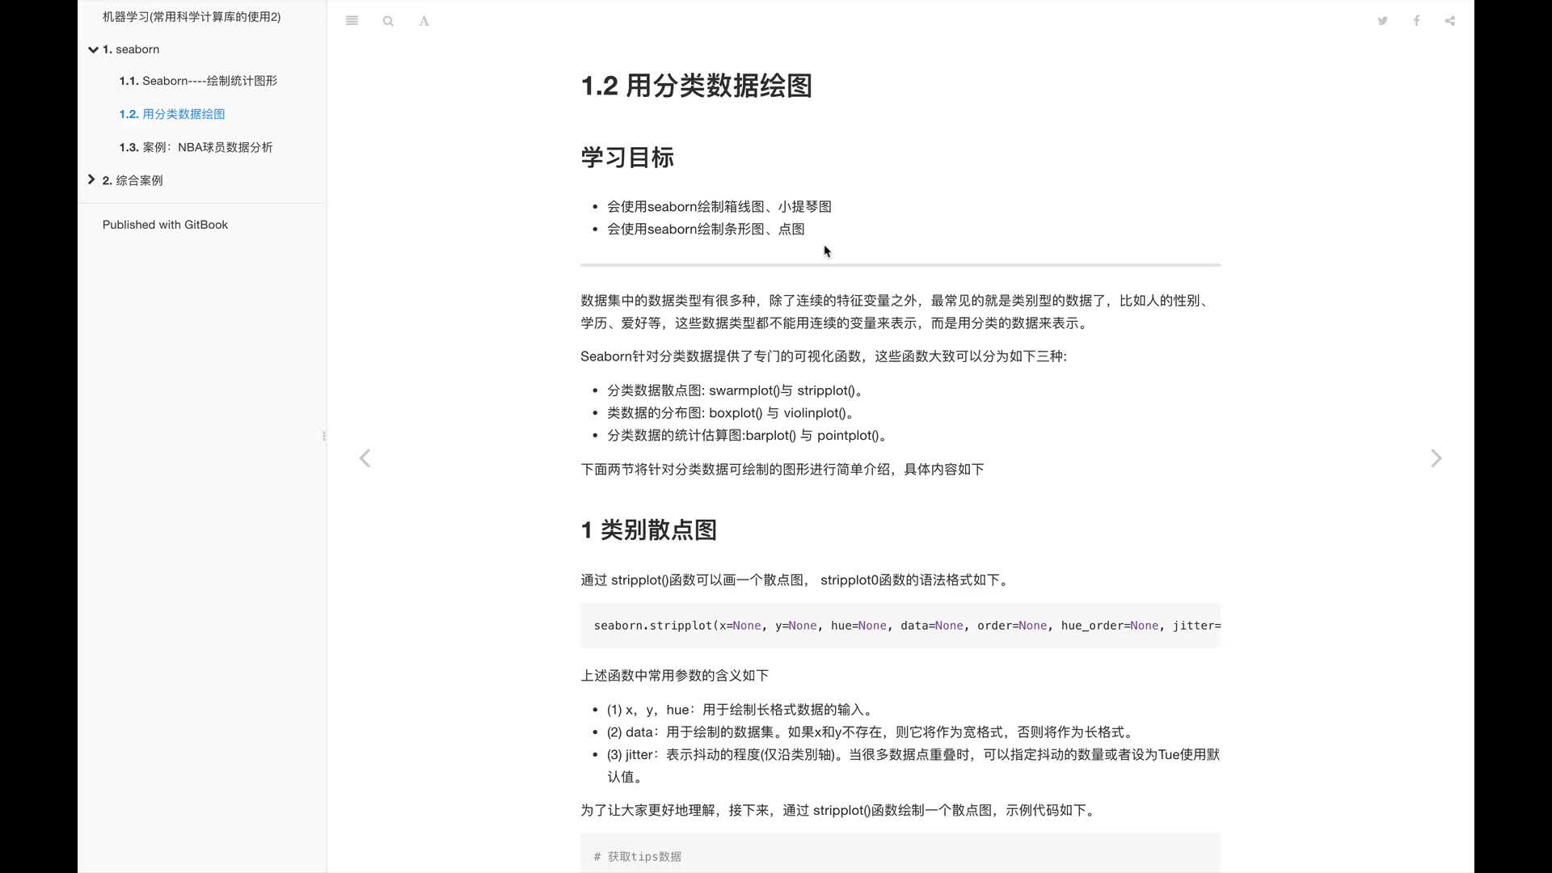Click paragraph starting Seaborn针对分类数据
This screenshot has height=873, width=1552.
[823, 356]
